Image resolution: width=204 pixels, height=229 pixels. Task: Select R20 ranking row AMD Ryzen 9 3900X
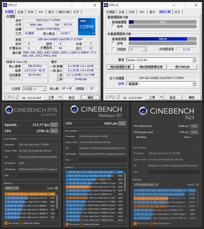tap(94, 183)
